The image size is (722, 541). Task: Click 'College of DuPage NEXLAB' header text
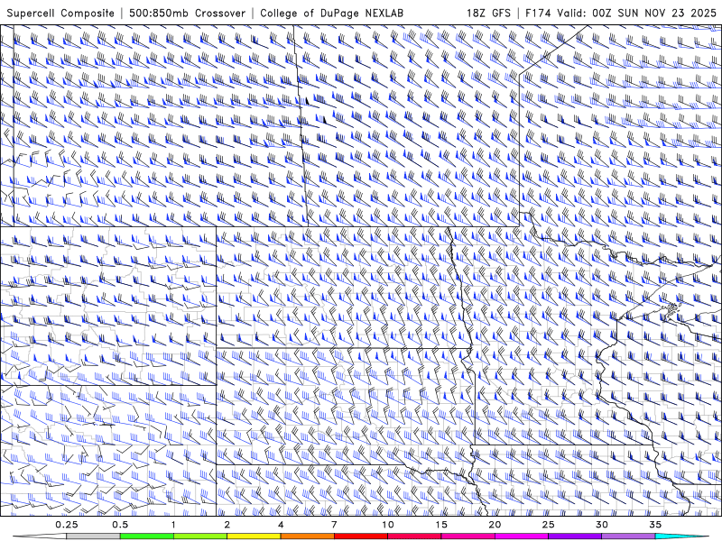point(331,13)
